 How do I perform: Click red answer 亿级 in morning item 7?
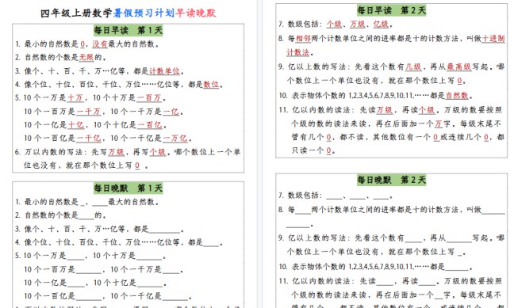381,24
